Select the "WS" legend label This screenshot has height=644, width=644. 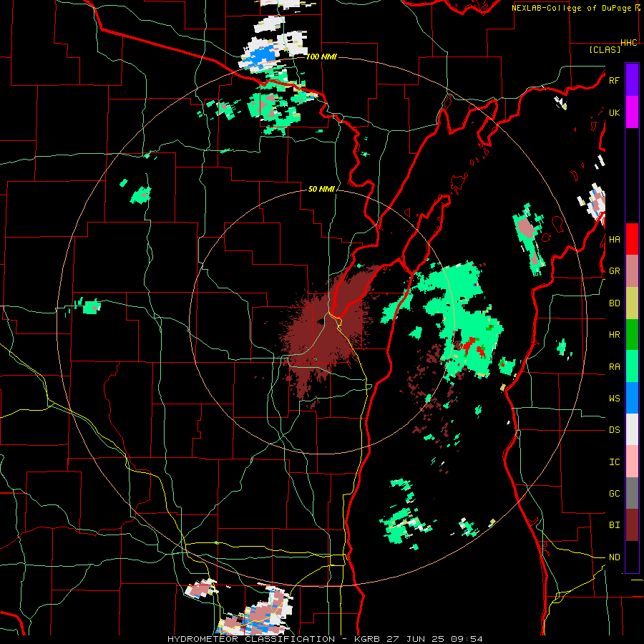pos(614,399)
